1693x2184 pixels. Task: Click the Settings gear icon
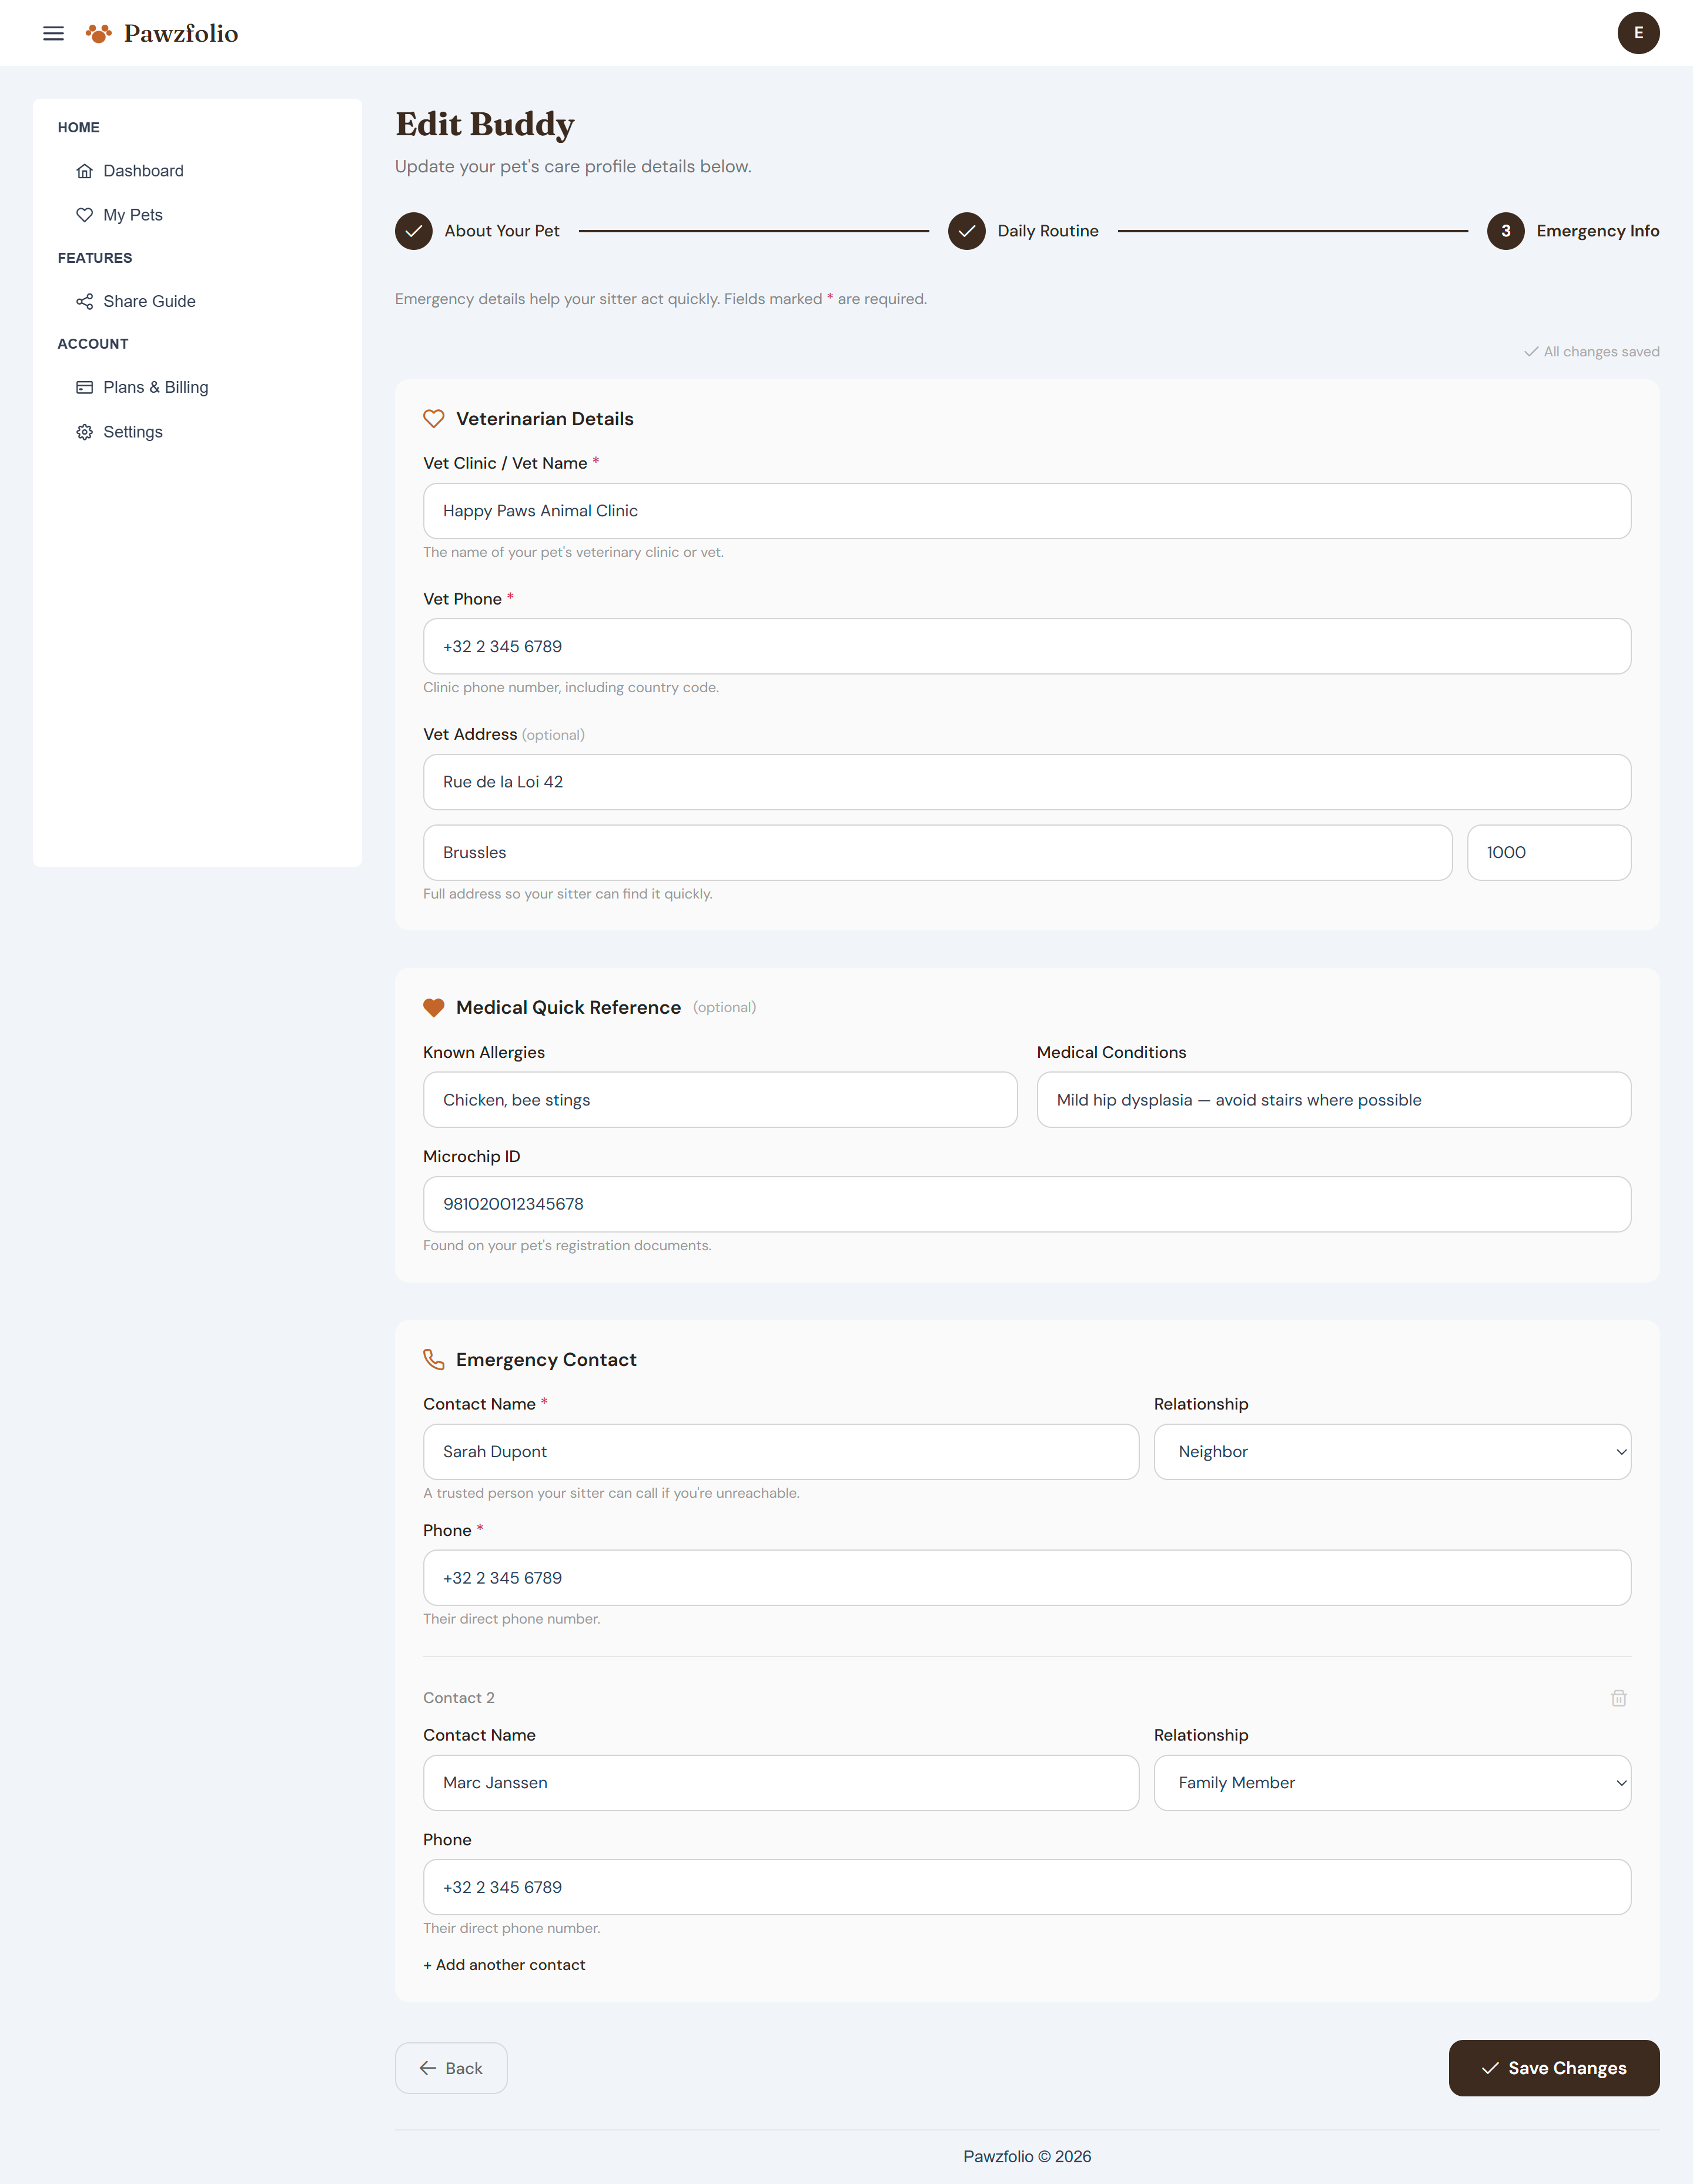coord(85,432)
